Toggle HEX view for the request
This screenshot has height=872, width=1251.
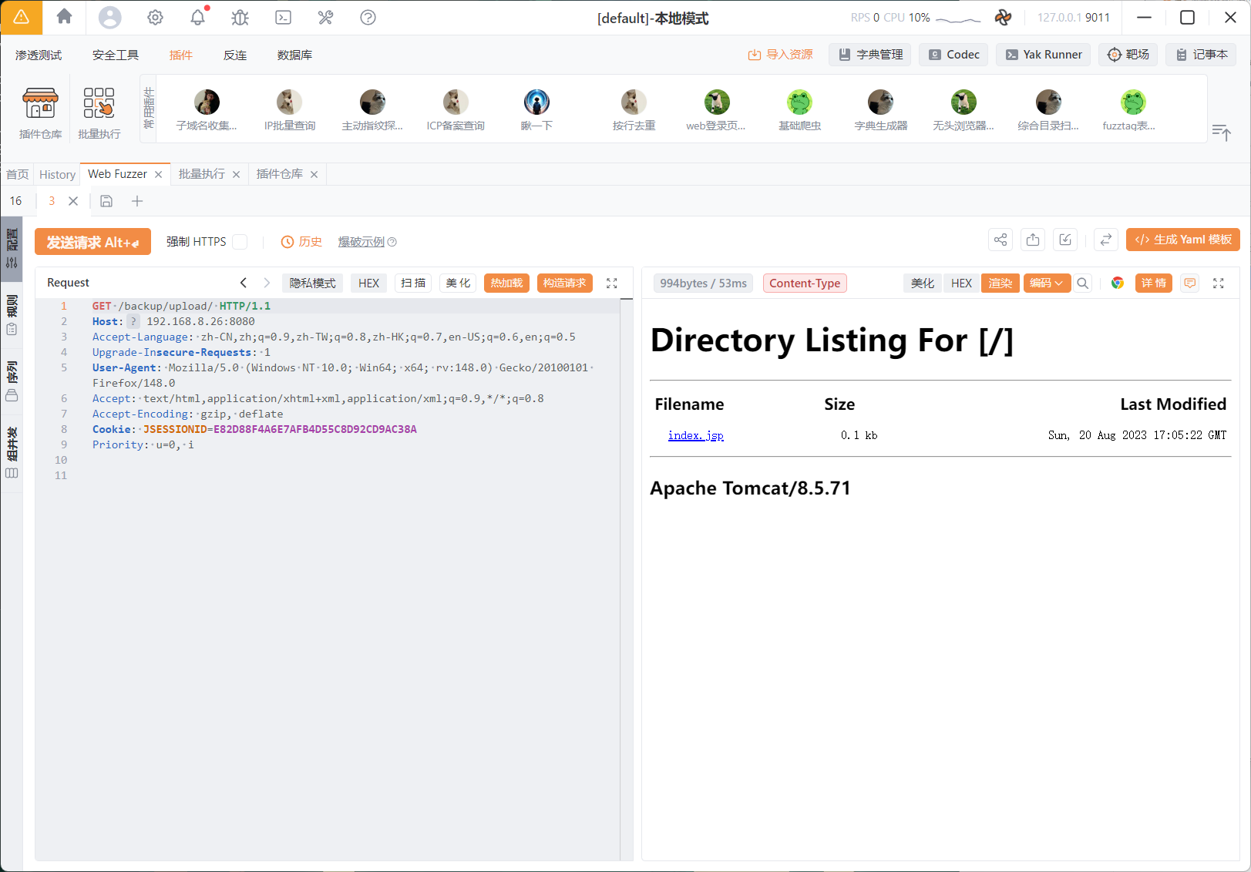(368, 283)
